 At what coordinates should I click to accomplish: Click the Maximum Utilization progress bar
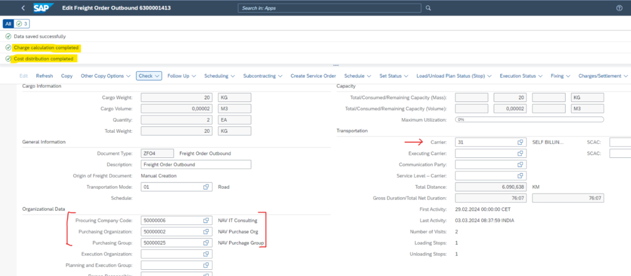coord(529,120)
